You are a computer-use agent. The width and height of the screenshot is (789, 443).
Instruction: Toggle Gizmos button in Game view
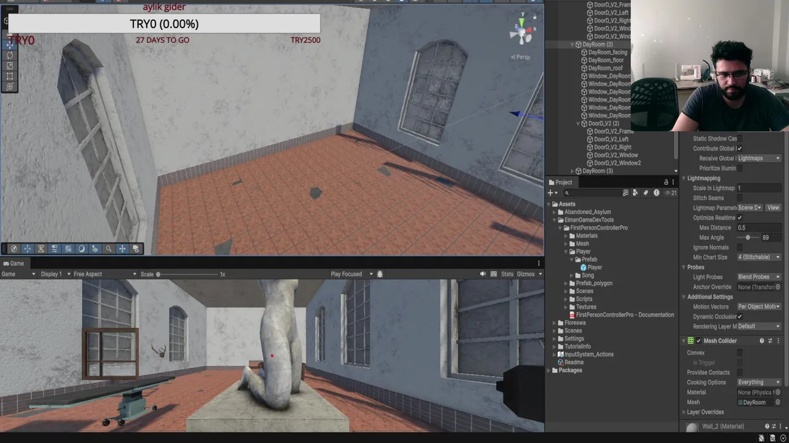(526, 274)
